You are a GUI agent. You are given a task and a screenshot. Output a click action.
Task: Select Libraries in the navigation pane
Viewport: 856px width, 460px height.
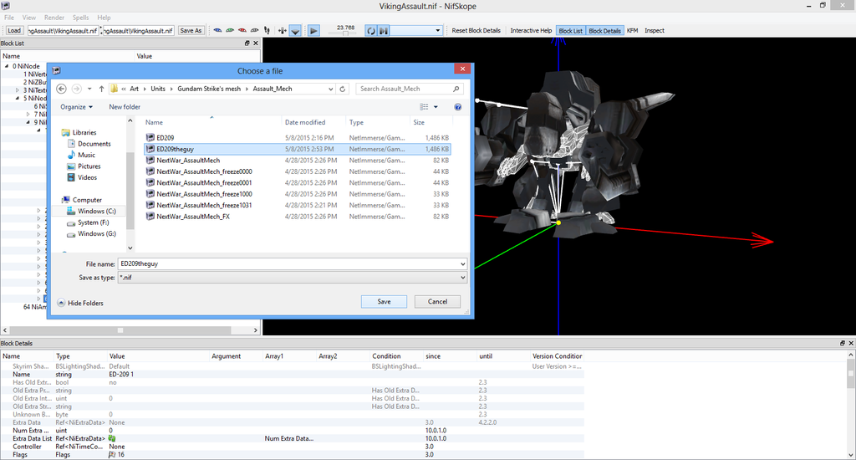tap(84, 132)
